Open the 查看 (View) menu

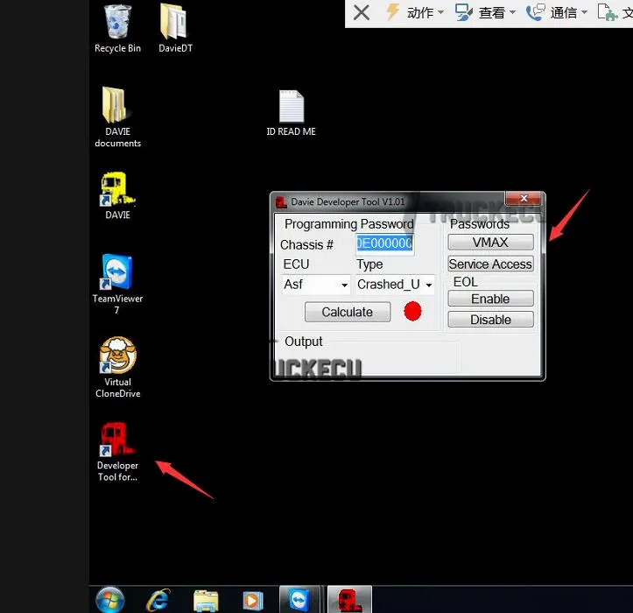click(x=485, y=12)
